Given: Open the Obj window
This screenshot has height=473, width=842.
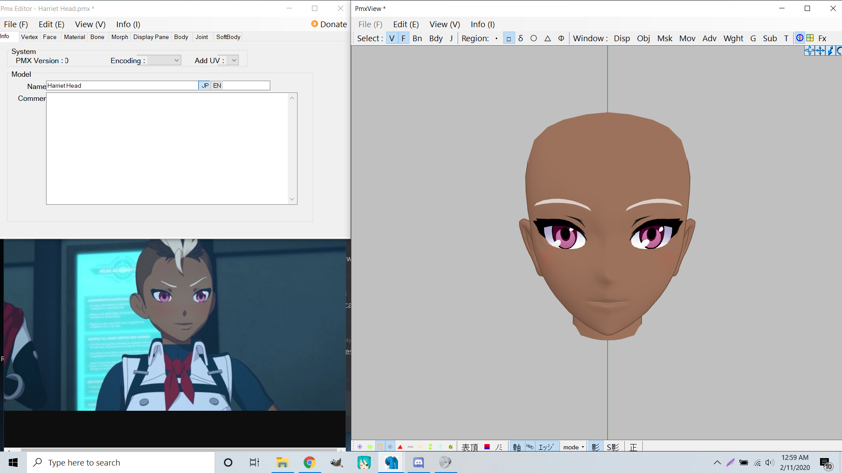Looking at the screenshot, I should [x=643, y=38].
